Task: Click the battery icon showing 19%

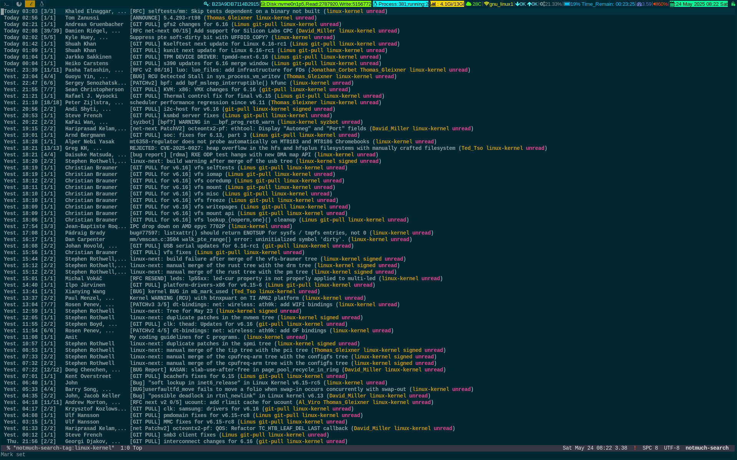Action: [567, 4]
